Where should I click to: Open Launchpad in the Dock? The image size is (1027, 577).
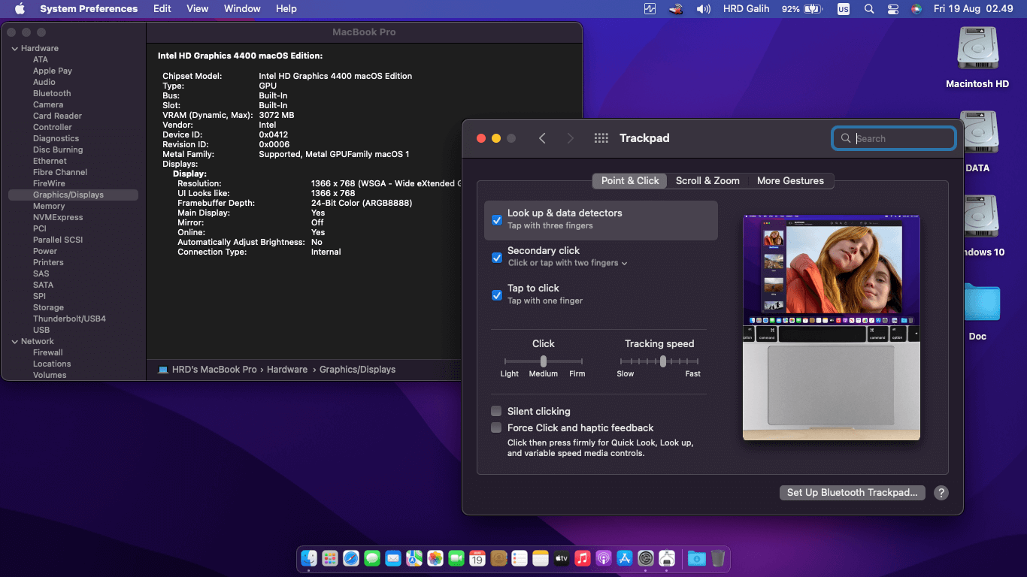pos(330,558)
